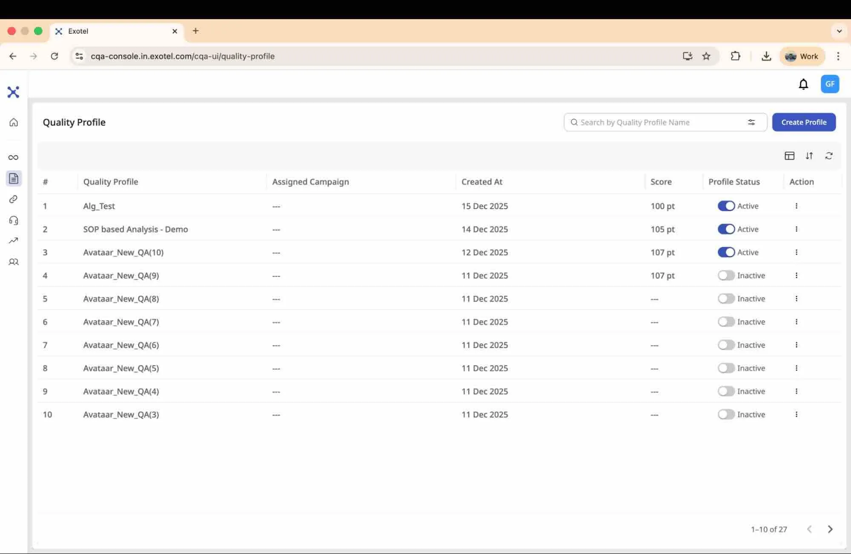The image size is (851, 554).
Task: Click the Score column header
Action: [661, 182]
